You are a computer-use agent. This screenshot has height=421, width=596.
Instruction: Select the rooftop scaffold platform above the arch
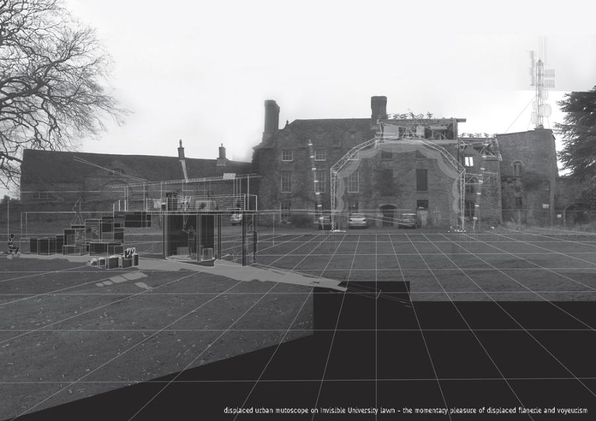pos(421,129)
